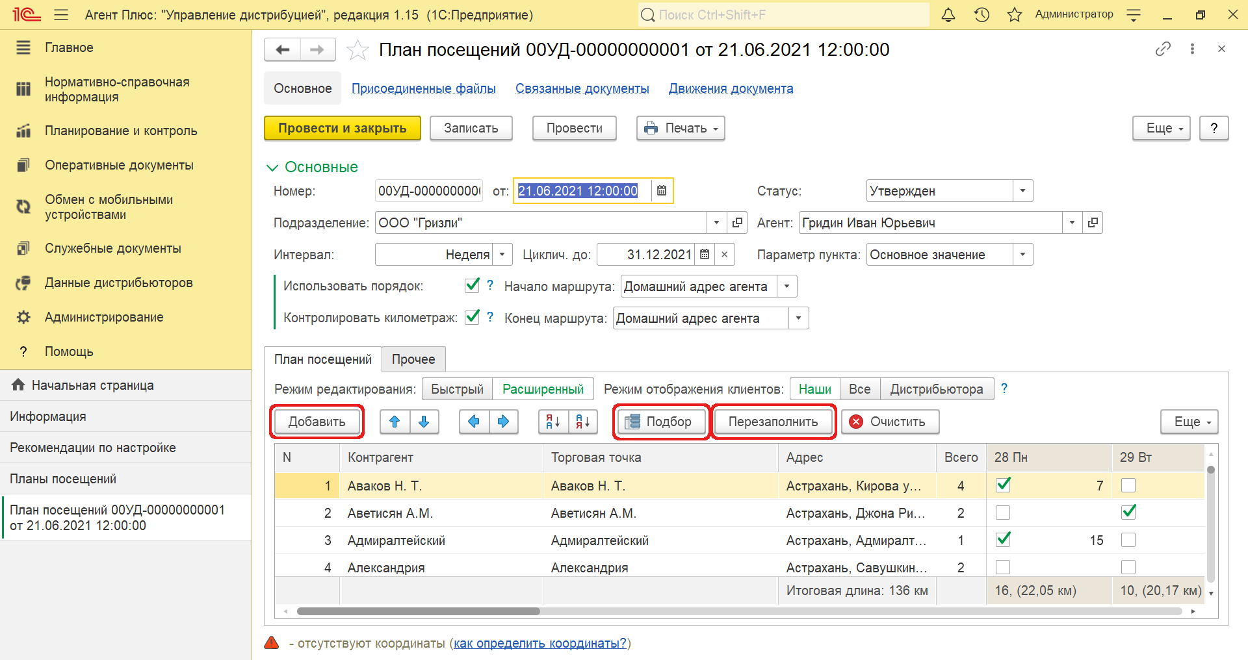Expand Конец маршрута dropdown
The image size is (1248, 660).
[x=798, y=318]
